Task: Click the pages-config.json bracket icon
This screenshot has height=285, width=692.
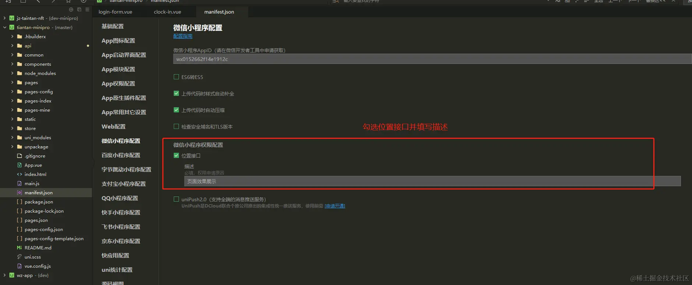Action: (x=20, y=229)
